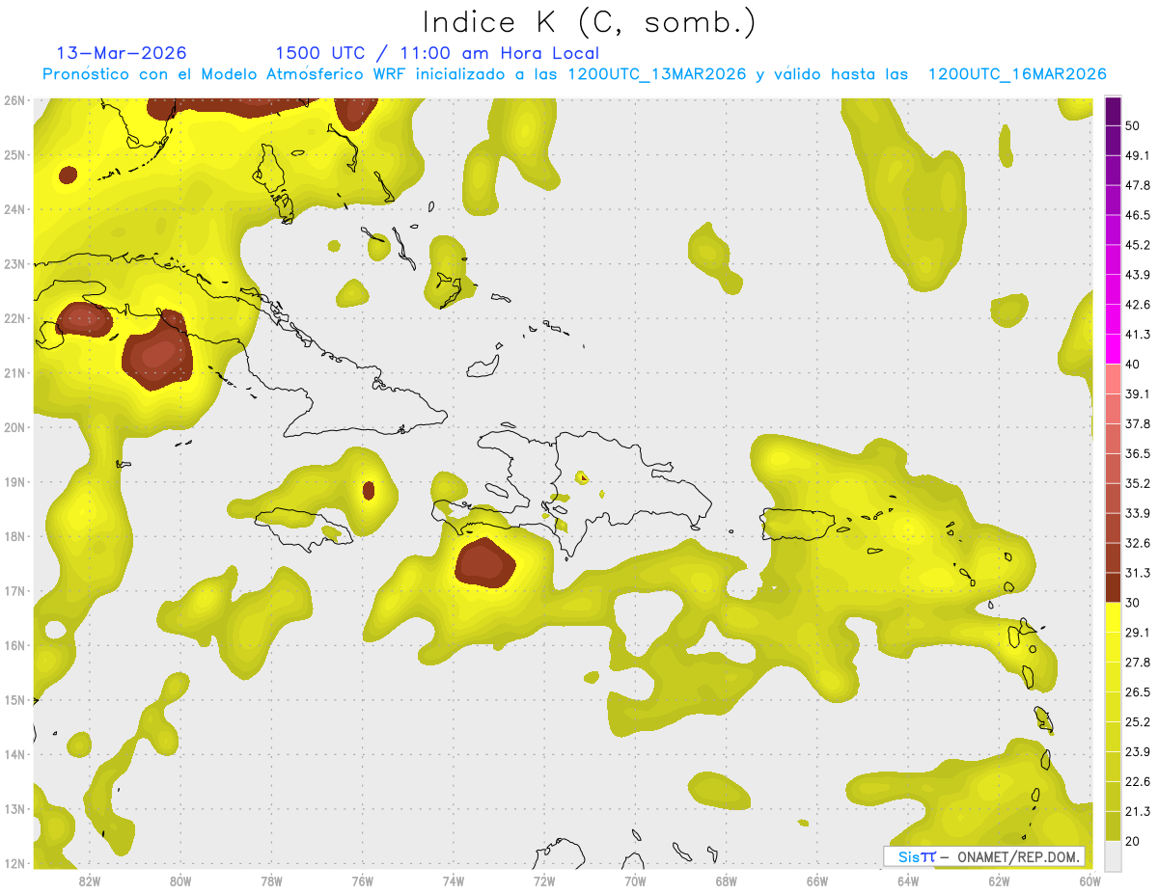Click the colorbar value "25.2"

(x=1138, y=721)
